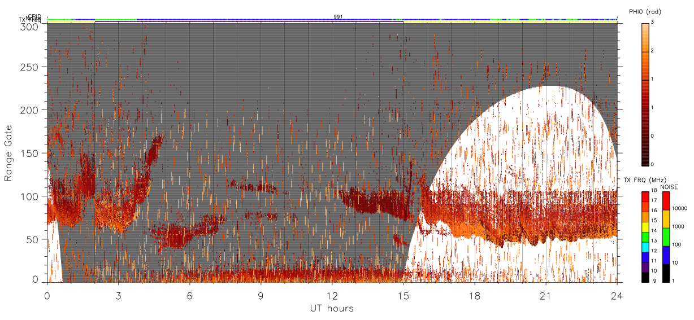The image size is (694, 320).
Task: Click the 10000 label on the NOISE legend
Action: click(680, 208)
